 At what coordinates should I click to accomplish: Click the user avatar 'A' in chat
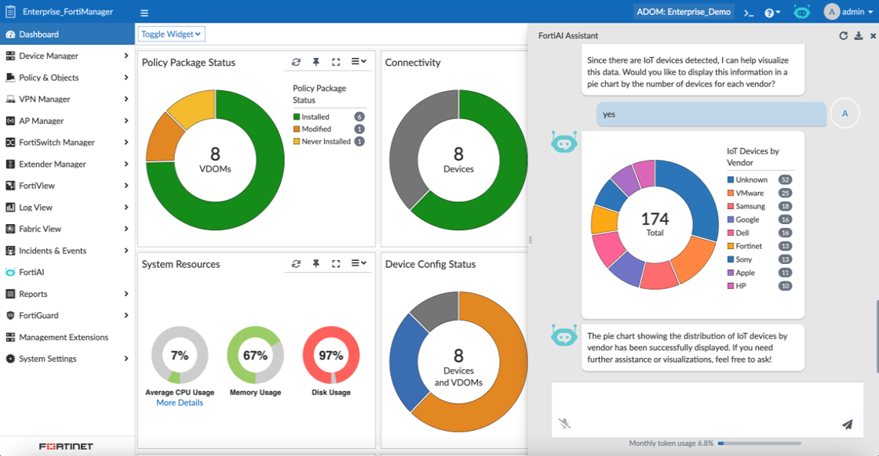coord(844,114)
